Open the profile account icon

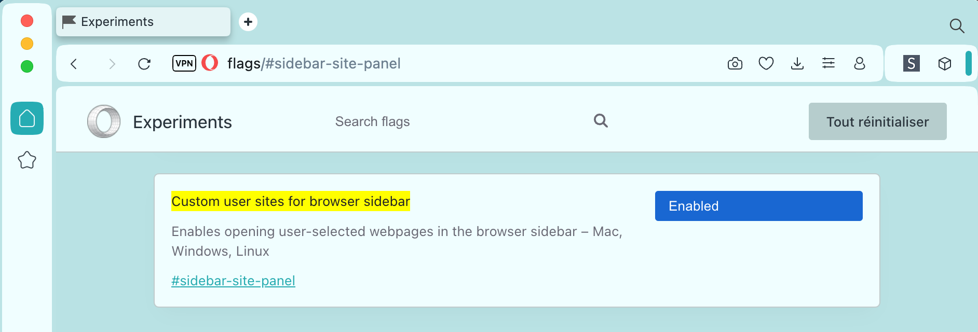pyautogui.click(x=860, y=63)
